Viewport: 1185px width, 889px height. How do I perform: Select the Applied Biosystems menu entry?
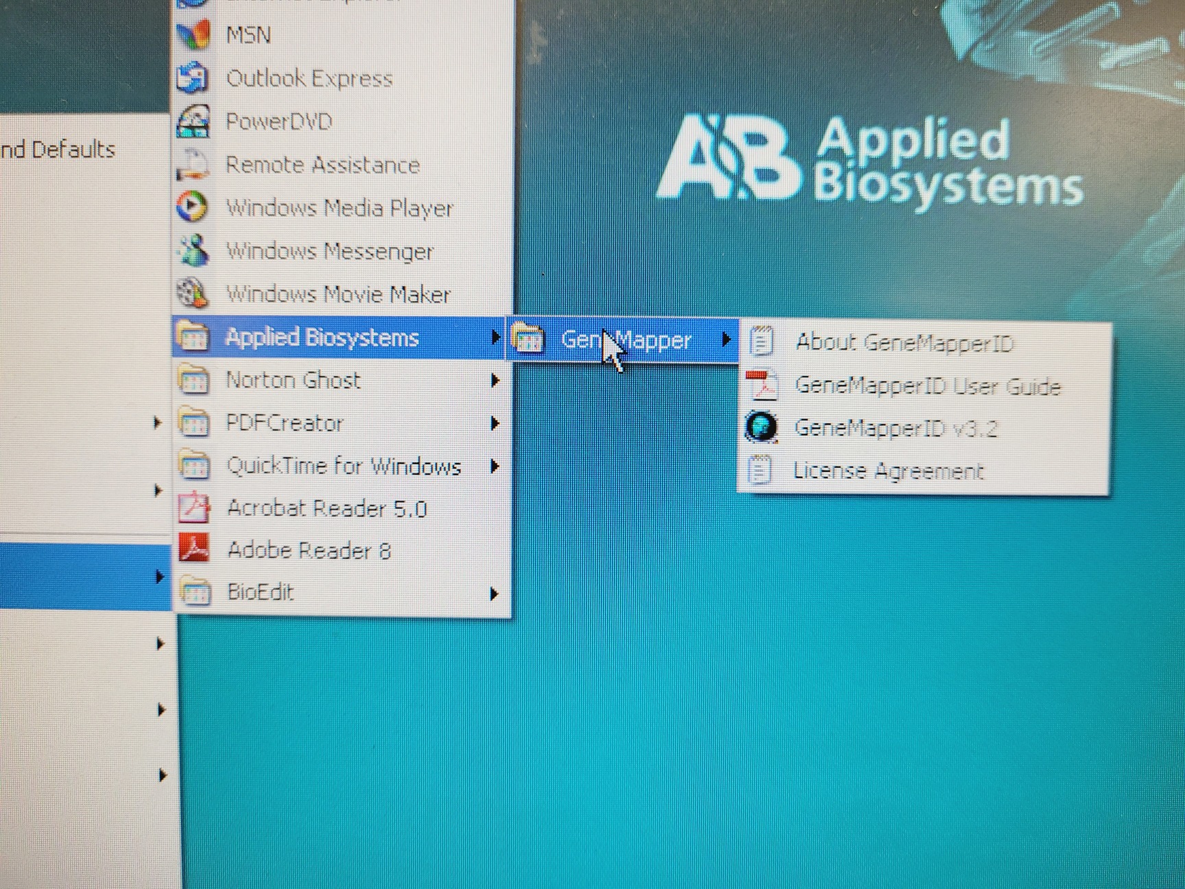pyautogui.click(x=340, y=337)
